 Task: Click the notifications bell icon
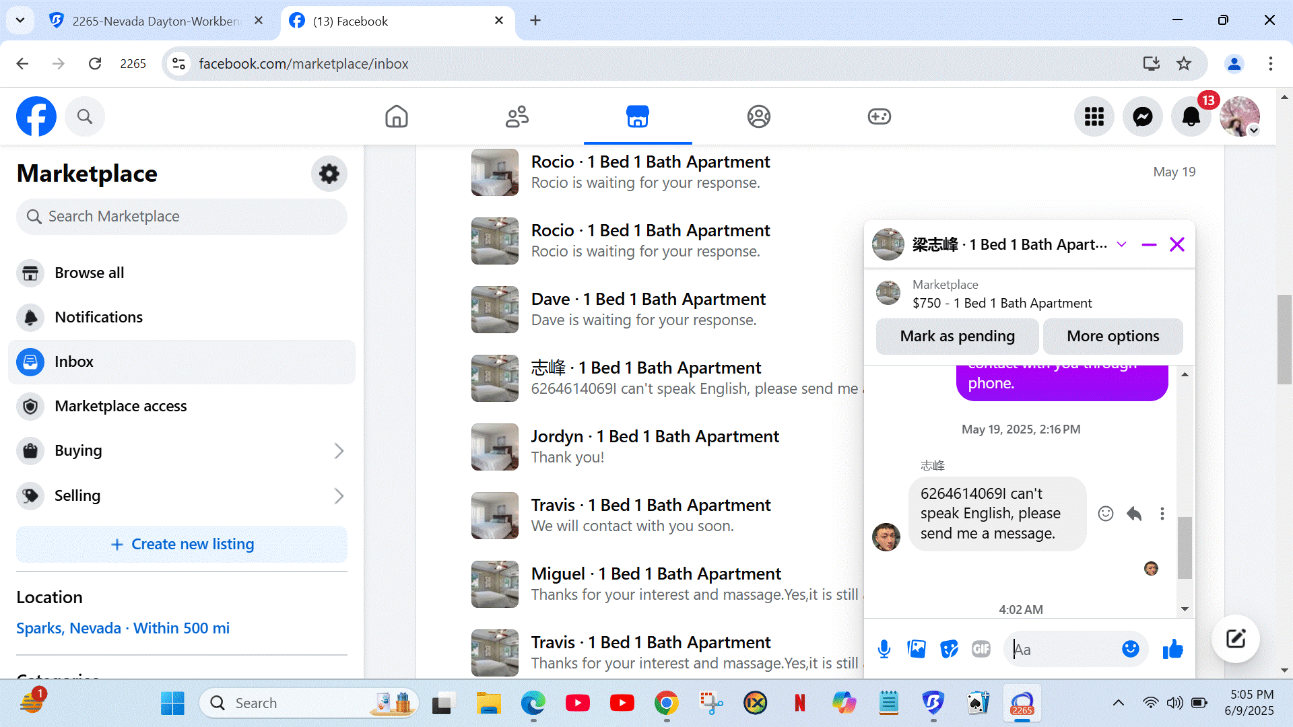click(1191, 116)
